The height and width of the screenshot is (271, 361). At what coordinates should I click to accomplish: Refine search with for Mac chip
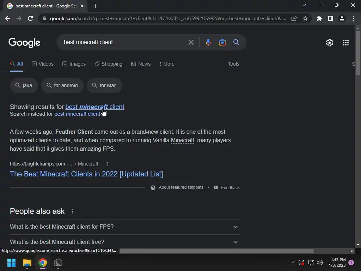104,85
